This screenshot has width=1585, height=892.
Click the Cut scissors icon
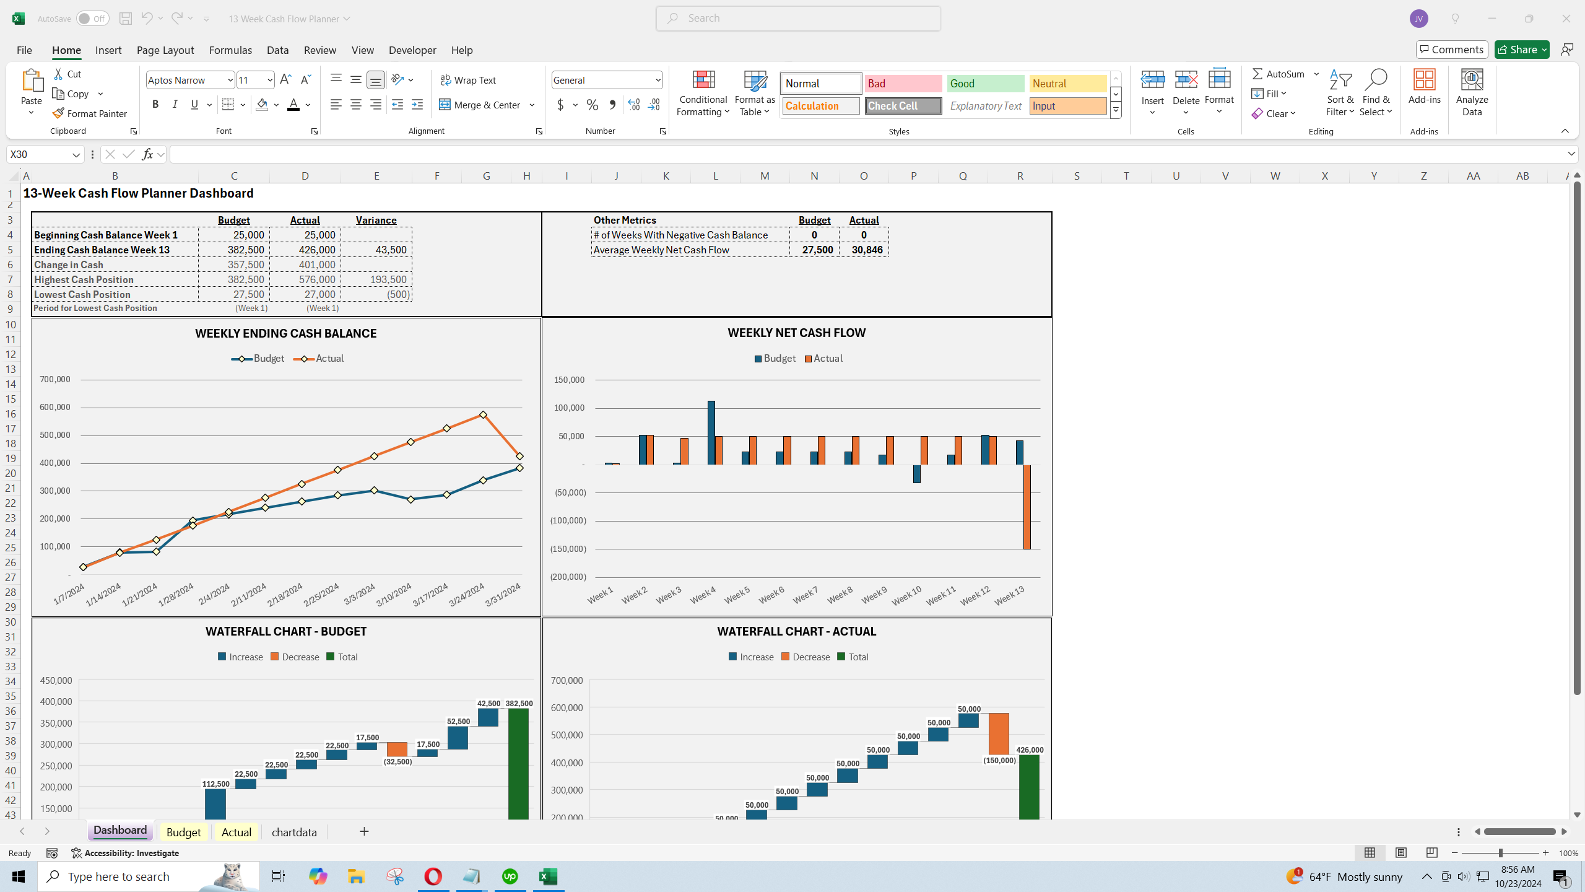click(58, 74)
